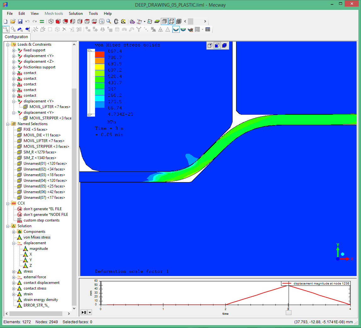Viewport: 361px width, 328px height.
Task: Toggle undeformed mesh overlay button
Action: pyautogui.click(x=183, y=29)
